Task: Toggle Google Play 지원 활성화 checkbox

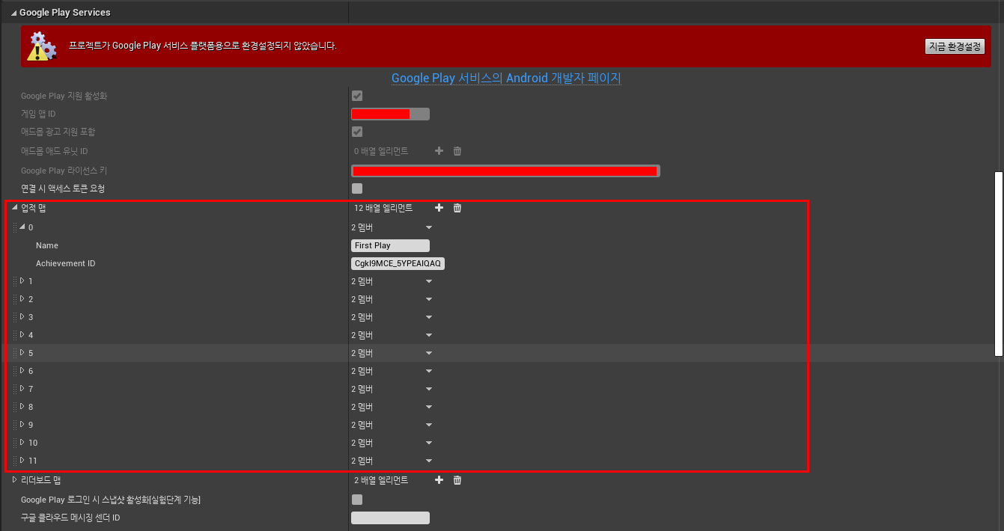Action: pyautogui.click(x=357, y=96)
